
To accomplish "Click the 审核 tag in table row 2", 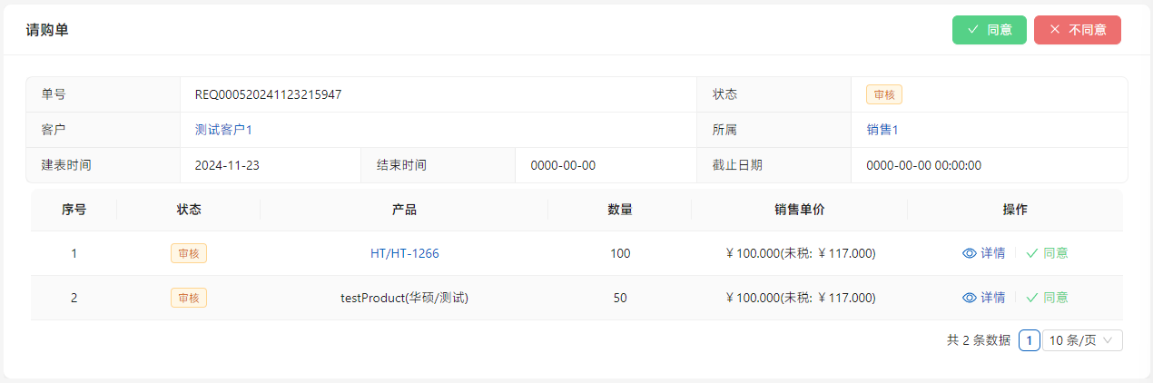I will pos(189,298).
